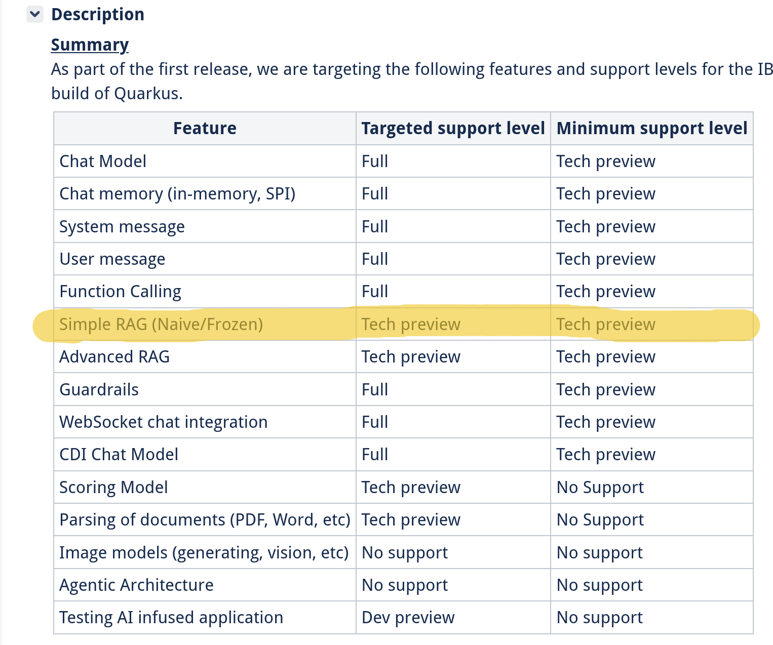Select the System message row cell
The image size is (773, 645).
click(x=122, y=226)
